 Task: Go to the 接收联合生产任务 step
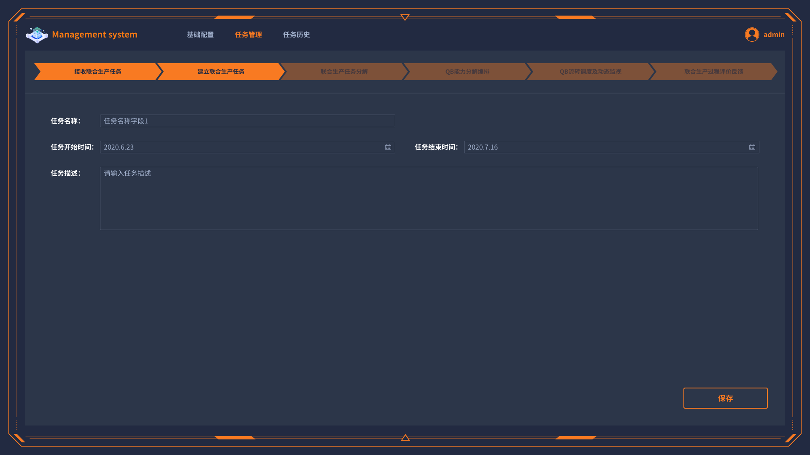[98, 72]
